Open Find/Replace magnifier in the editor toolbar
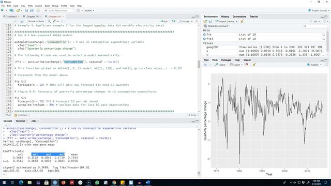Image resolution: width=331 pixels, height=186 pixels. click(49, 21)
